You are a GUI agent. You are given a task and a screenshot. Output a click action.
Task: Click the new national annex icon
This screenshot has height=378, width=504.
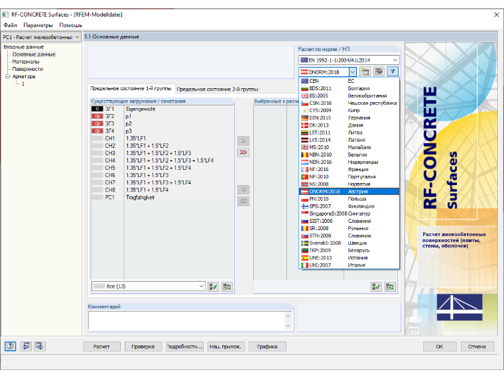click(x=365, y=72)
